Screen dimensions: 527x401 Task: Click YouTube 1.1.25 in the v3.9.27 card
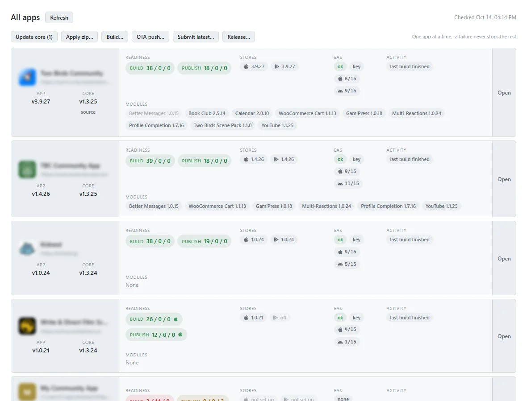pos(277,125)
